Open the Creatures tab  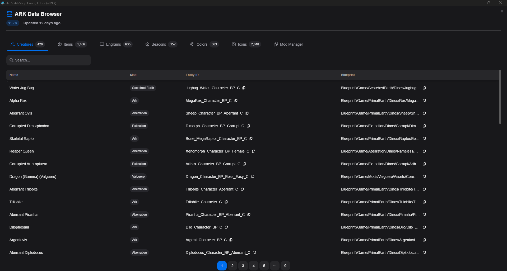[x=28, y=44]
